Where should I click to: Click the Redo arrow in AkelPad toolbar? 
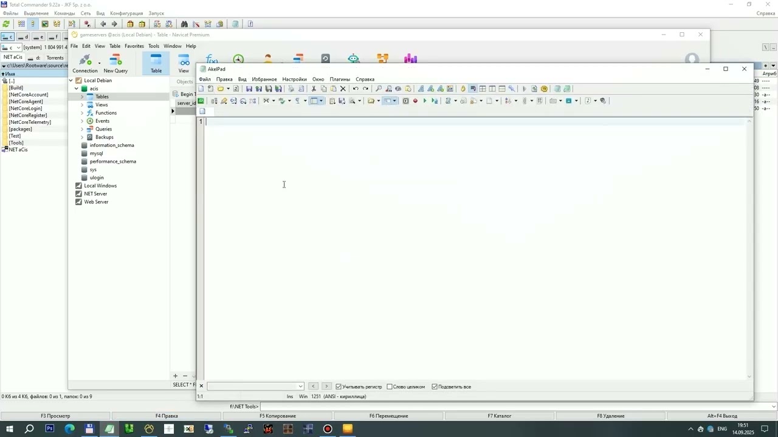point(365,89)
